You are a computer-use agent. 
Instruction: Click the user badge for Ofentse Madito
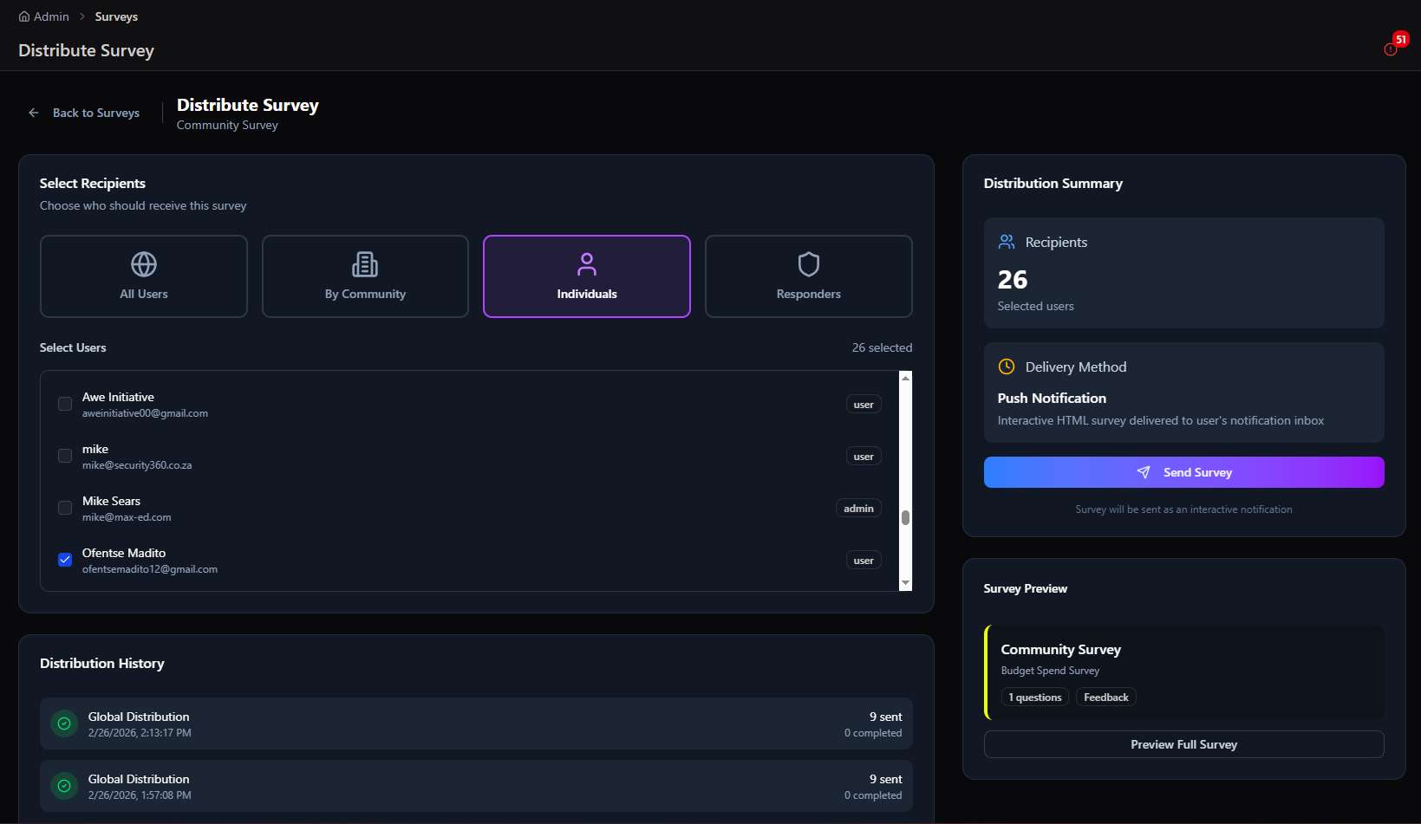pyautogui.click(x=864, y=561)
